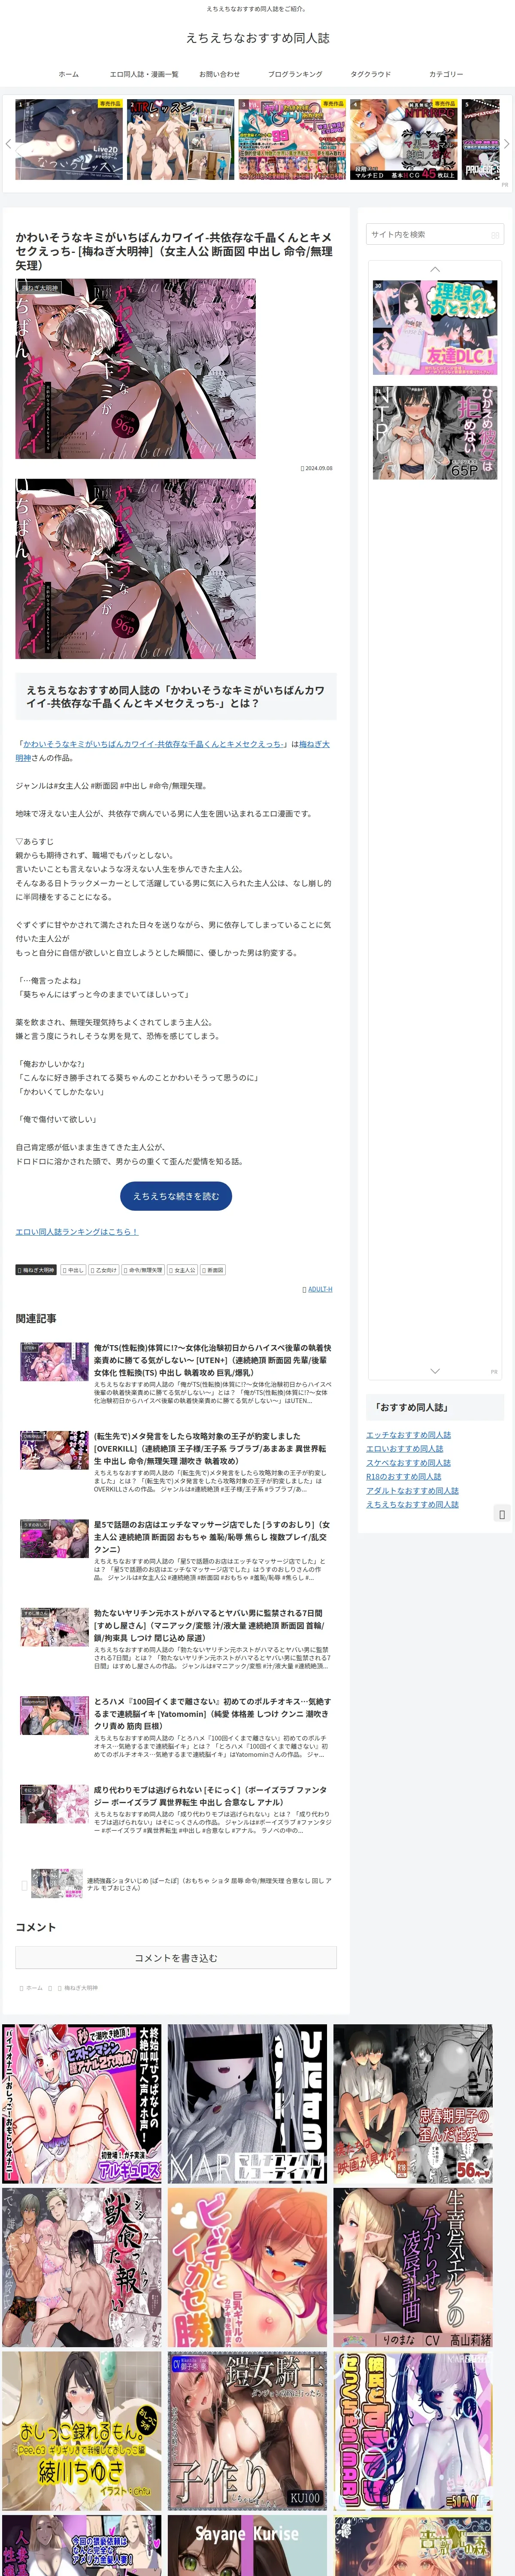Click sidebar link R18のおすすめ同人誌

(403, 1477)
